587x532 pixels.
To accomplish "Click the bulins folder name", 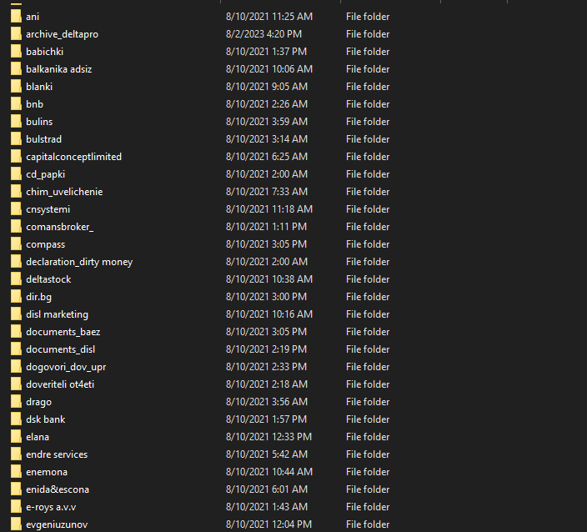I will click(x=39, y=122).
